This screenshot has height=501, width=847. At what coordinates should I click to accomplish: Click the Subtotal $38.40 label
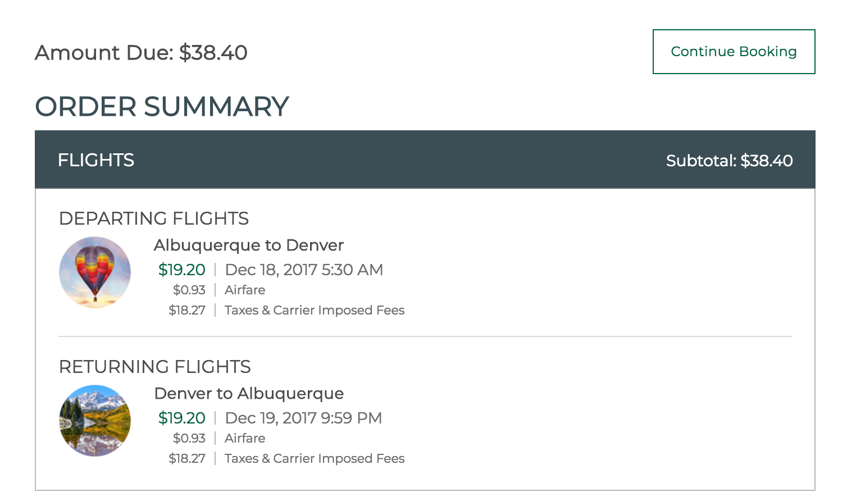tap(728, 160)
